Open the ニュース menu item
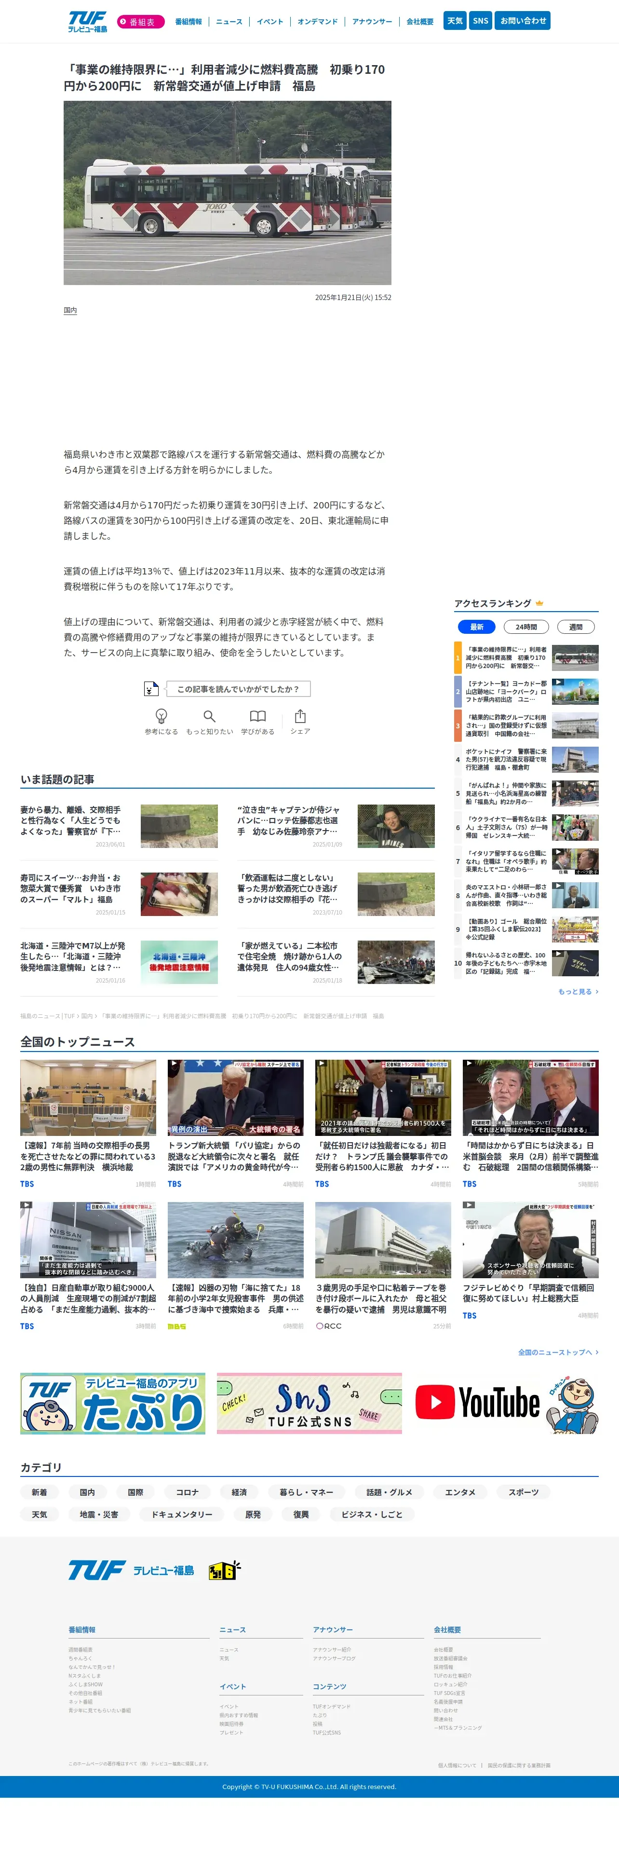619x1858 pixels. pos(229,22)
